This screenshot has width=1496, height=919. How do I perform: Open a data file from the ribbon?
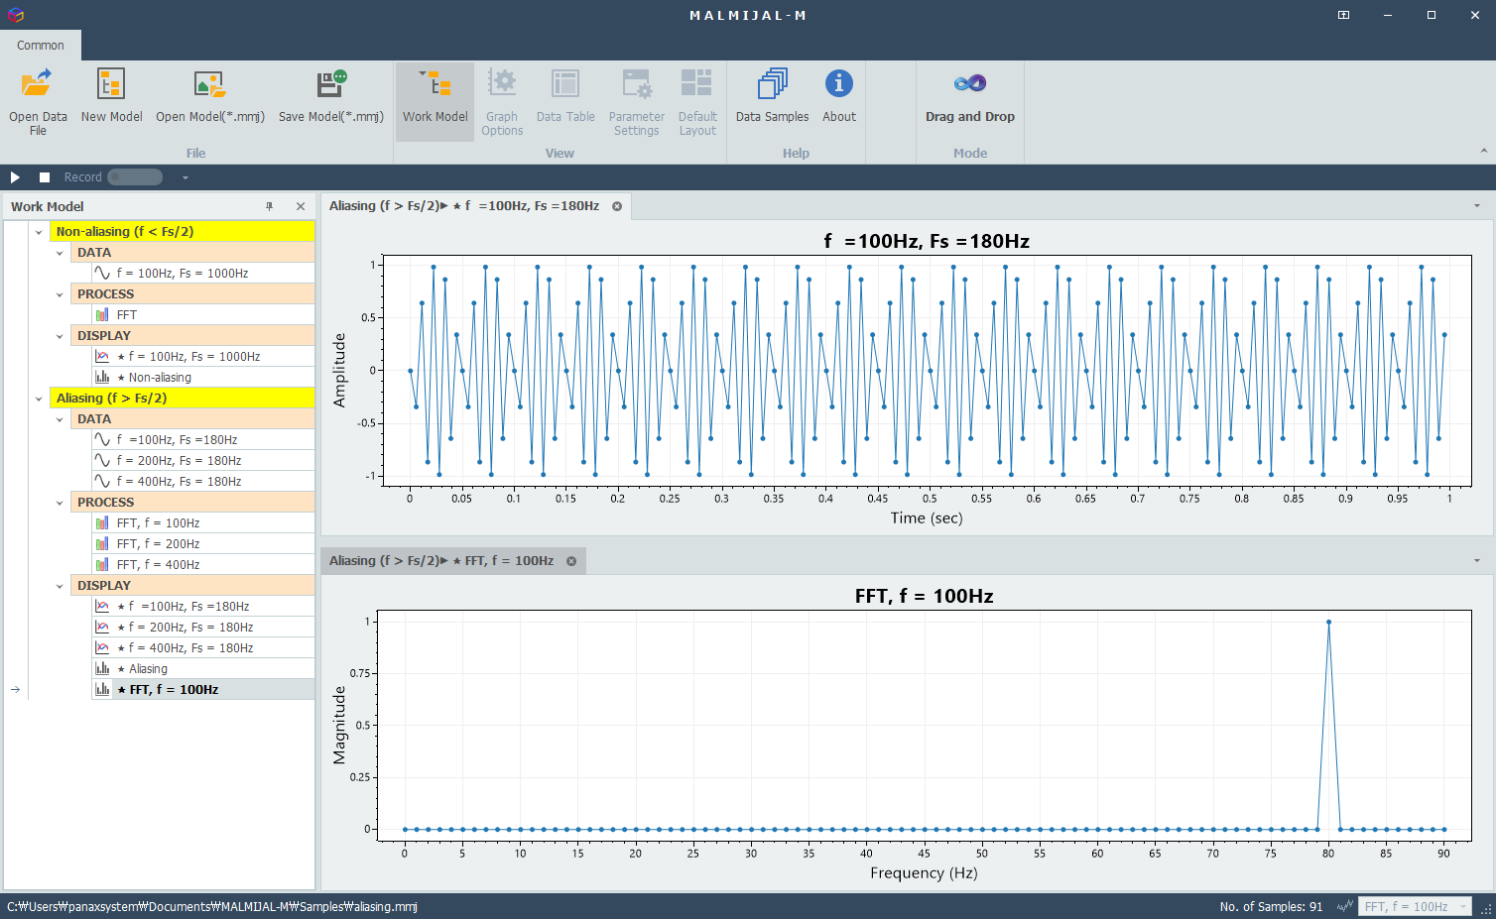pyautogui.click(x=38, y=101)
